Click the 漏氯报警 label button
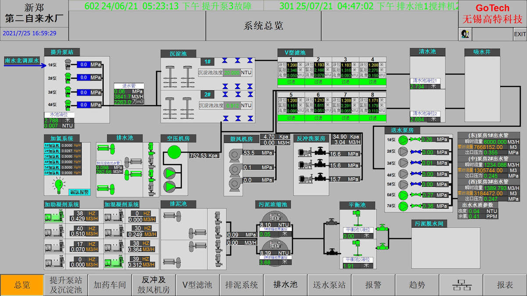This screenshot has width=527, height=296. point(79,192)
